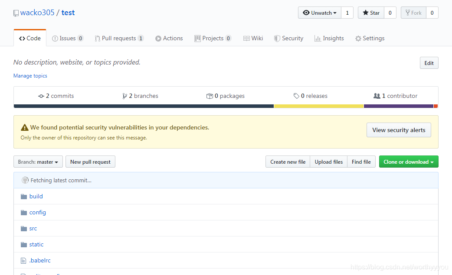This screenshot has height=275, width=452.
Task: Click View security alerts button
Action: (x=399, y=130)
